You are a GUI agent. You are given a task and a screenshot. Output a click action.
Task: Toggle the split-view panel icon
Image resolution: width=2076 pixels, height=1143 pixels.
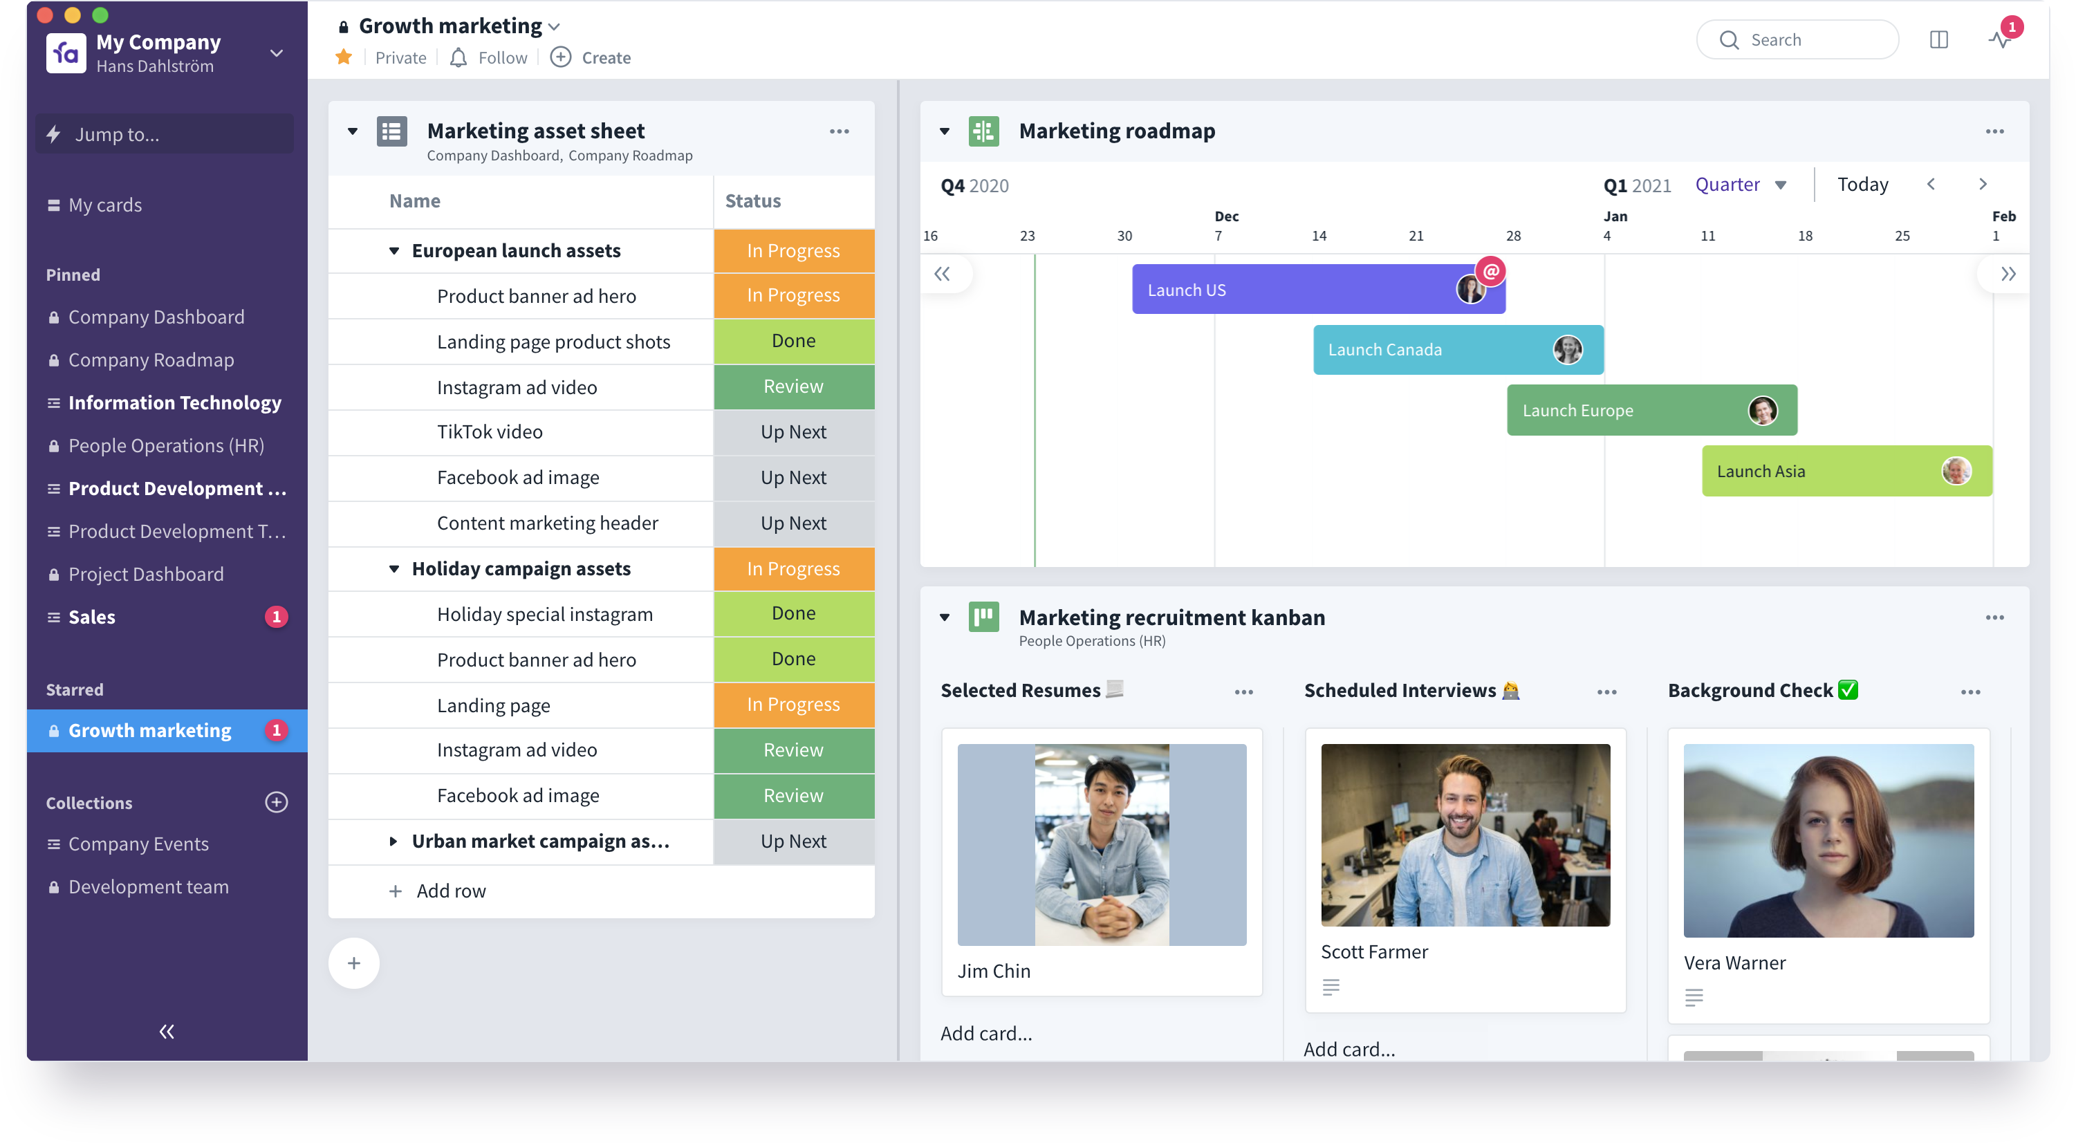pyautogui.click(x=1939, y=39)
